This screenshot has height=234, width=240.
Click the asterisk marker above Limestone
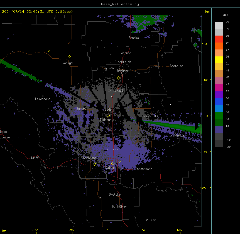pyautogui.click(x=43, y=96)
